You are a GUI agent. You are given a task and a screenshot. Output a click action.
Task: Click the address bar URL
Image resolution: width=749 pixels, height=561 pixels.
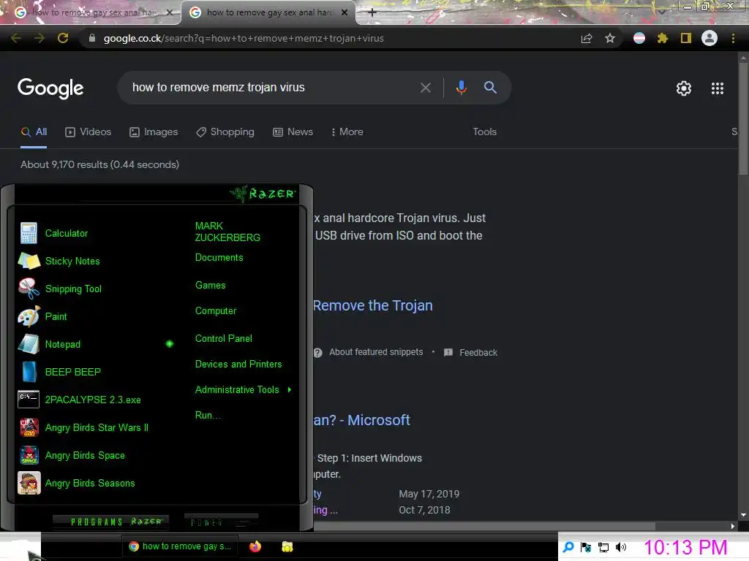[x=244, y=38]
